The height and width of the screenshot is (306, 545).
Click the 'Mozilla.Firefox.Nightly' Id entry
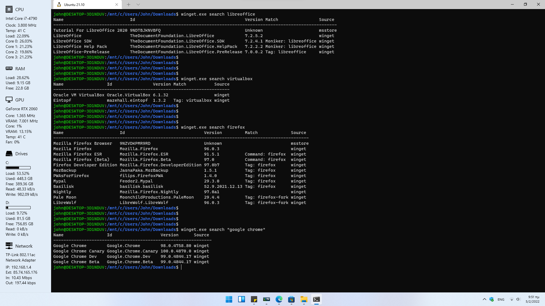pyautogui.click(x=149, y=192)
